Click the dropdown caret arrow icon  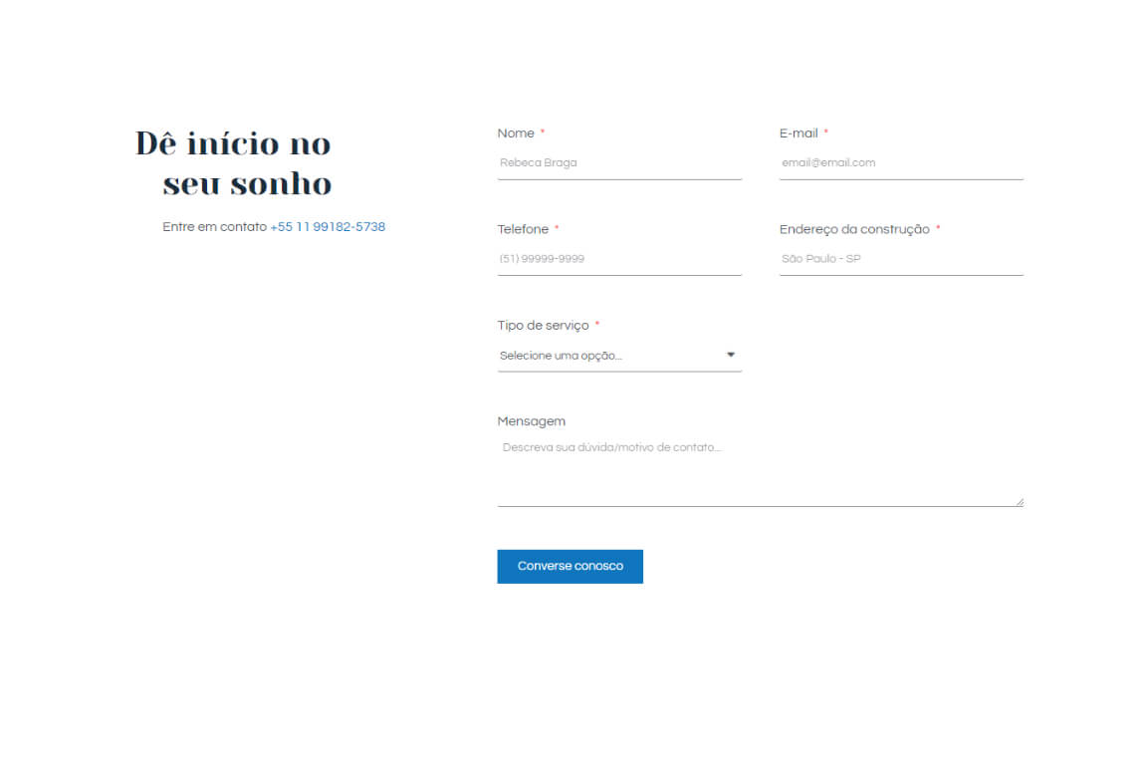tap(731, 355)
